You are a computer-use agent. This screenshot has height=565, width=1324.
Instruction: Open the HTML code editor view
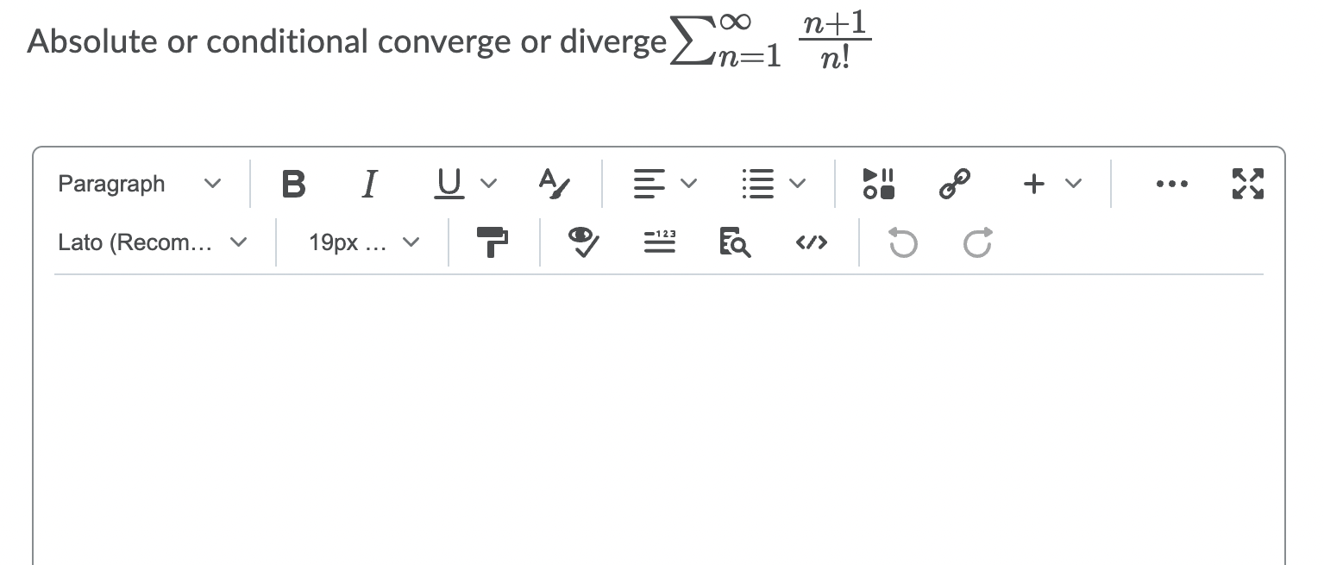pos(813,243)
